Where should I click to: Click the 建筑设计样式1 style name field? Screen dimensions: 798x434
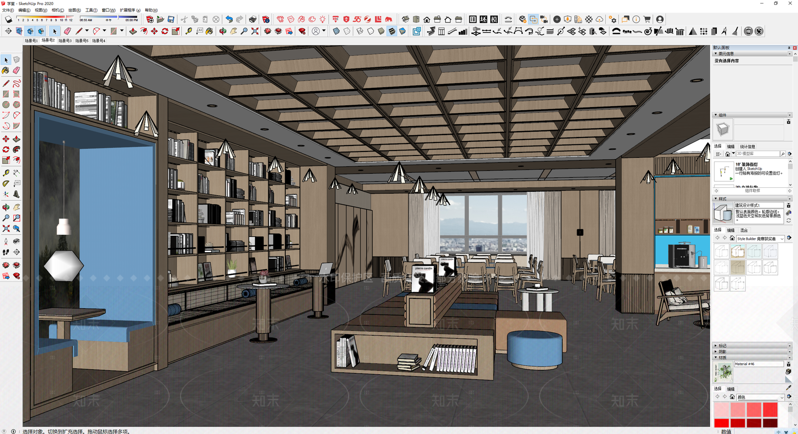[759, 205]
